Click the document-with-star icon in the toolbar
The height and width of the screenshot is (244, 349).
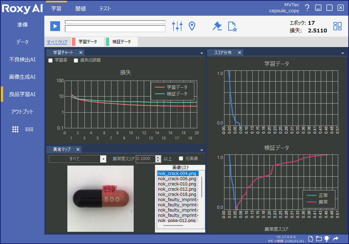[232, 26]
